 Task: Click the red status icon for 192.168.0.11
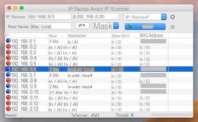(8, 97)
